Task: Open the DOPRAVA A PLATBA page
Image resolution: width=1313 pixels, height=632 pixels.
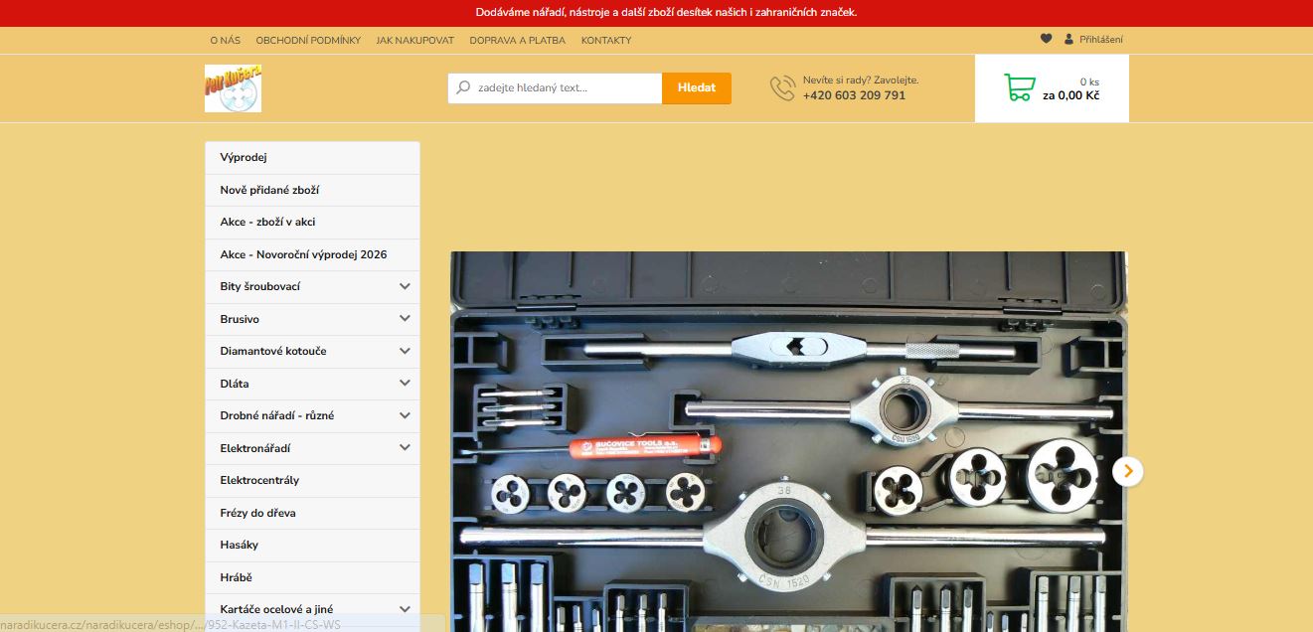Action: [517, 41]
